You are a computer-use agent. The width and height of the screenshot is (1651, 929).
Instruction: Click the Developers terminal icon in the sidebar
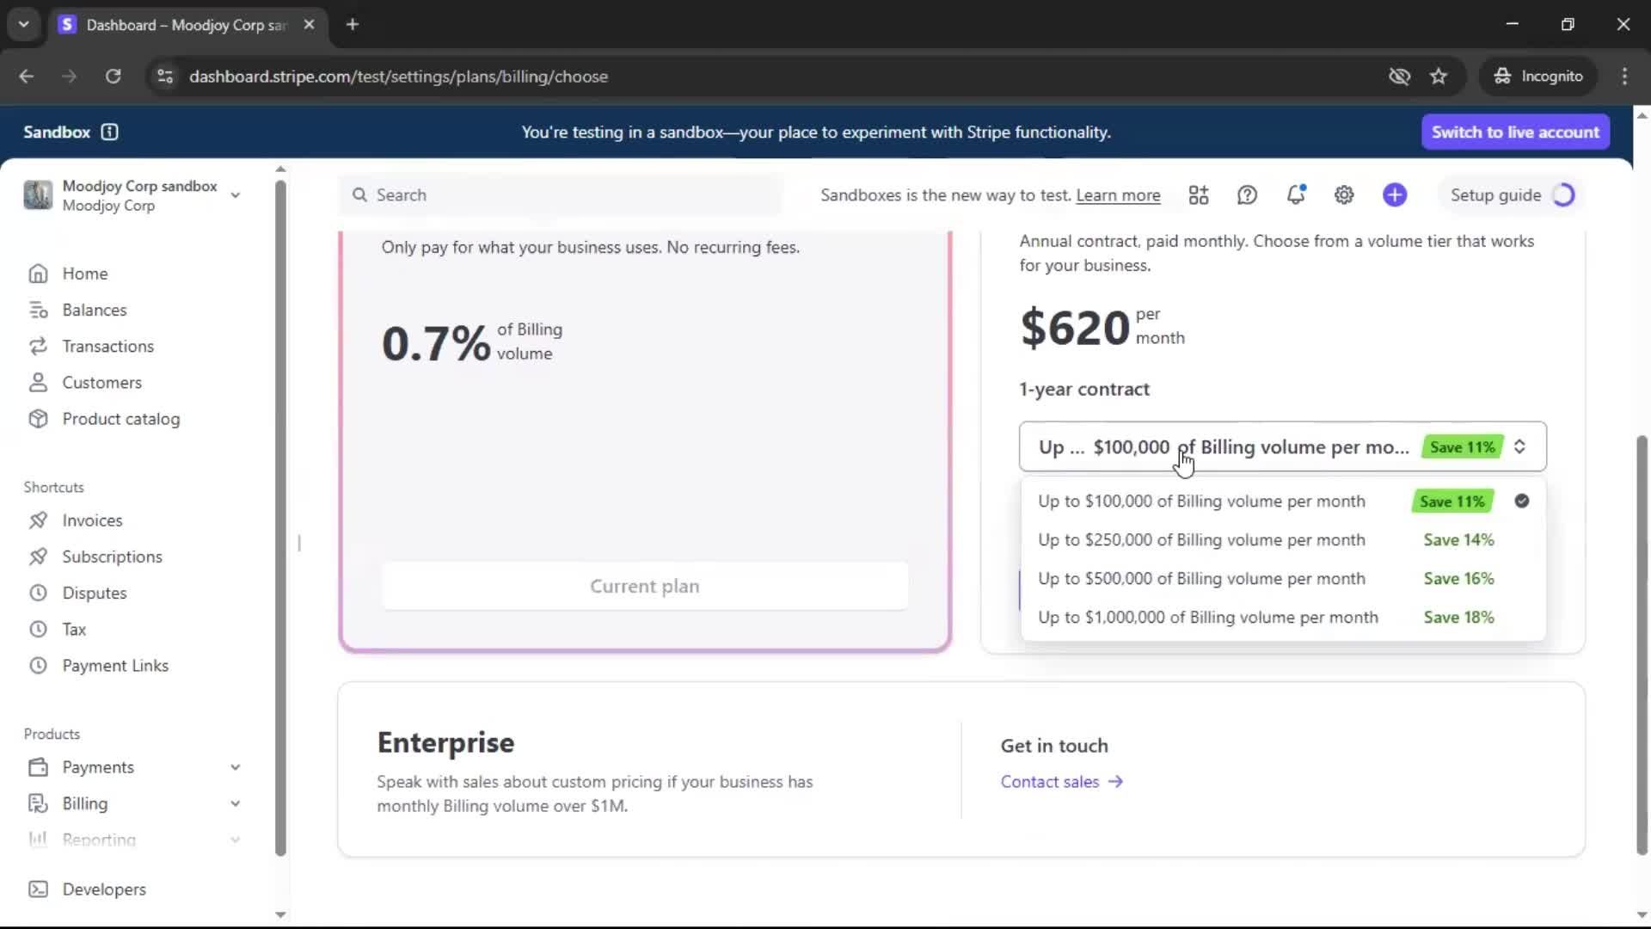coord(38,889)
